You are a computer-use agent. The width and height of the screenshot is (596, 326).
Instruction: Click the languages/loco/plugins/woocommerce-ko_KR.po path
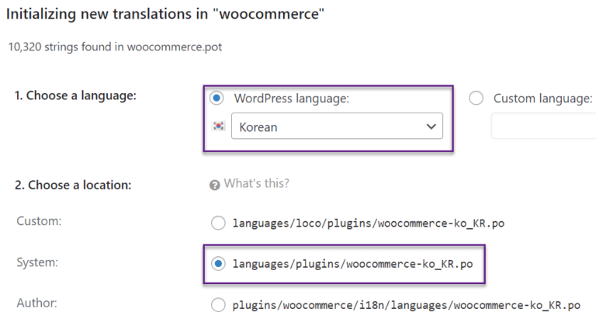[369, 224]
